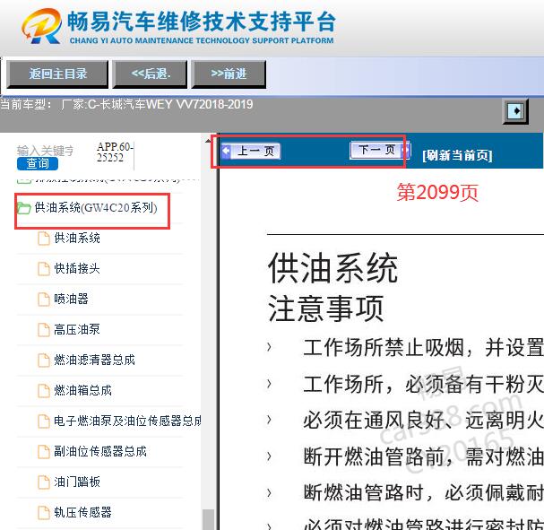Go back with the <<后退 button
Viewport: 544px width, 530px height.
[151, 74]
